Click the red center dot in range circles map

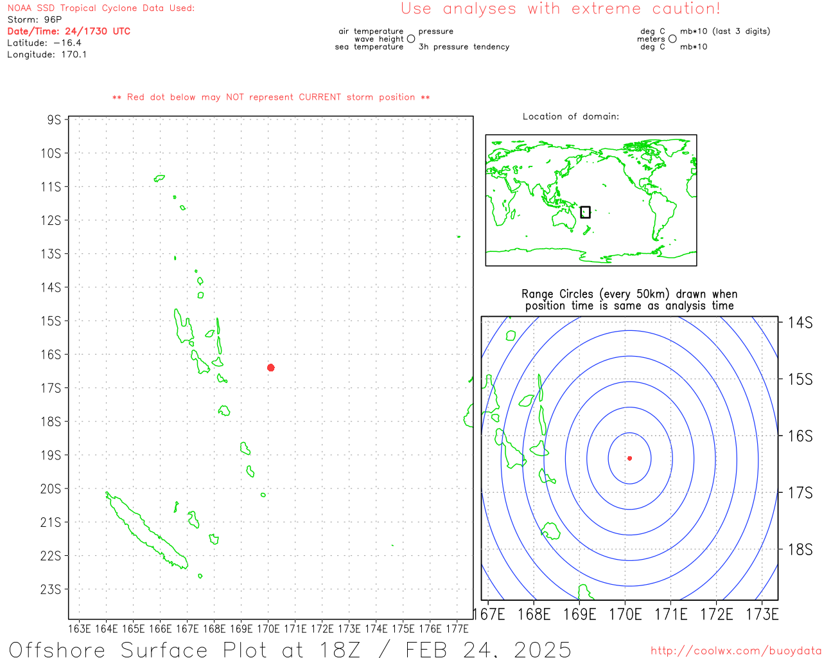(629, 458)
